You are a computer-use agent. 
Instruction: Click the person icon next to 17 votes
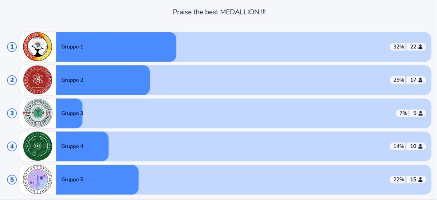tap(420, 80)
